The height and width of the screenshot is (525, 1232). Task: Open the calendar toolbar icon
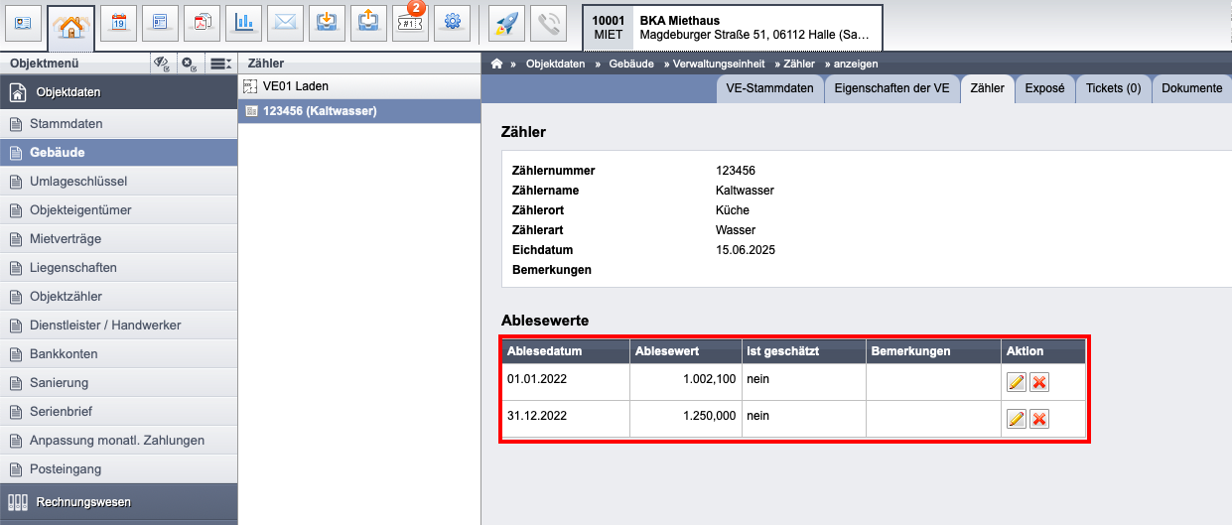click(x=119, y=22)
